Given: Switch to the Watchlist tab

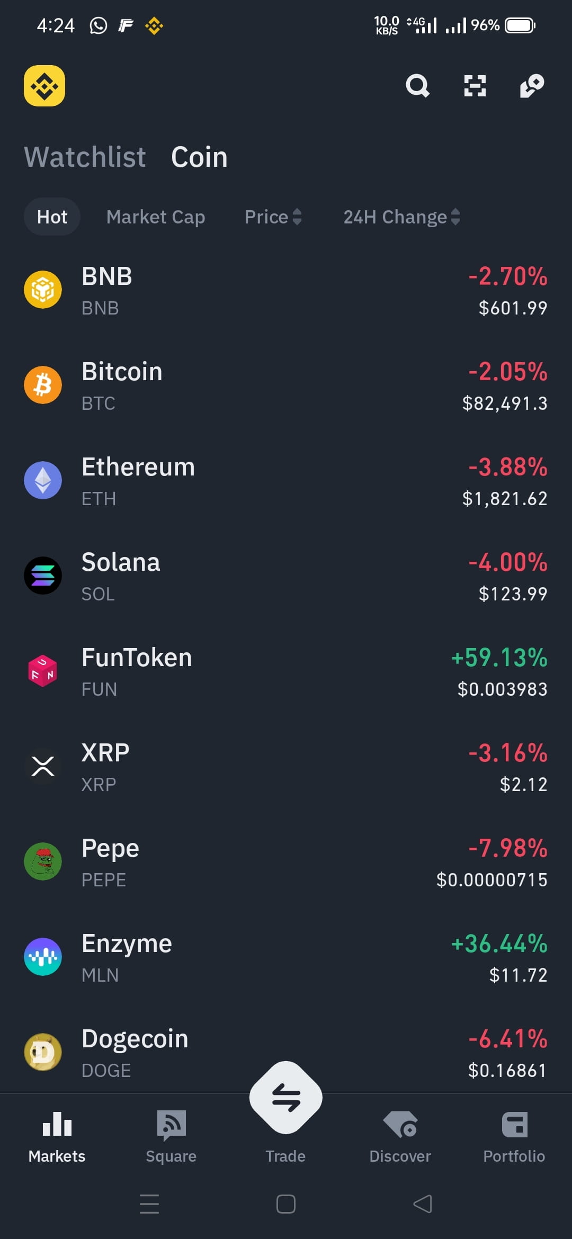Looking at the screenshot, I should coord(85,157).
